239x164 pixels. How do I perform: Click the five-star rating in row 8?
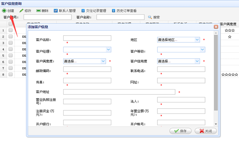pyautogui.click(x=230, y=74)
